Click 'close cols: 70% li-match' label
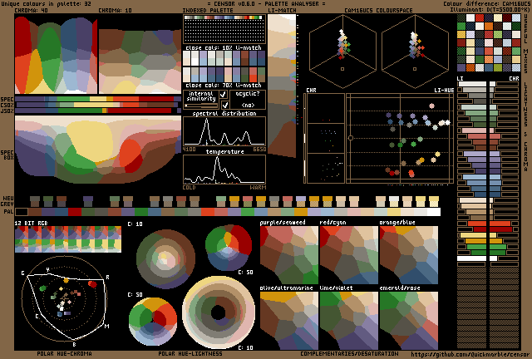The width and height of the screenshot is (532, 359). click(224, 85)
